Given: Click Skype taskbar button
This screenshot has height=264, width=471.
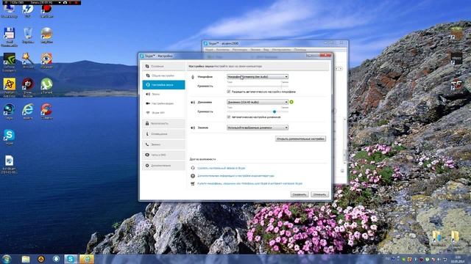Looking at the screenshot, I should (71, 259).
